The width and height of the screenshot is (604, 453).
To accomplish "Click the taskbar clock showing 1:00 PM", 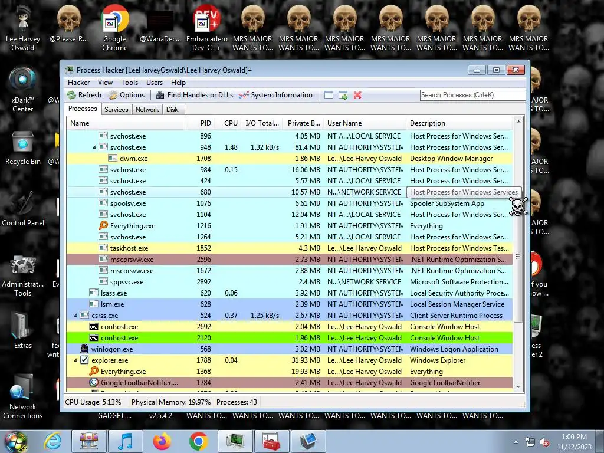I will (574, 442).
